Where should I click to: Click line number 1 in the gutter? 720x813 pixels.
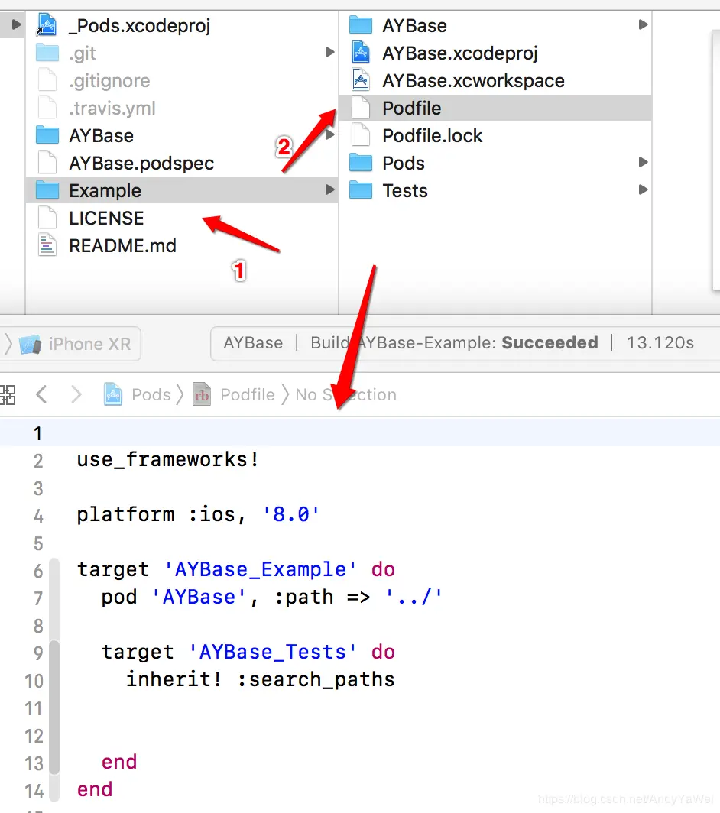[x=37, y=433]
